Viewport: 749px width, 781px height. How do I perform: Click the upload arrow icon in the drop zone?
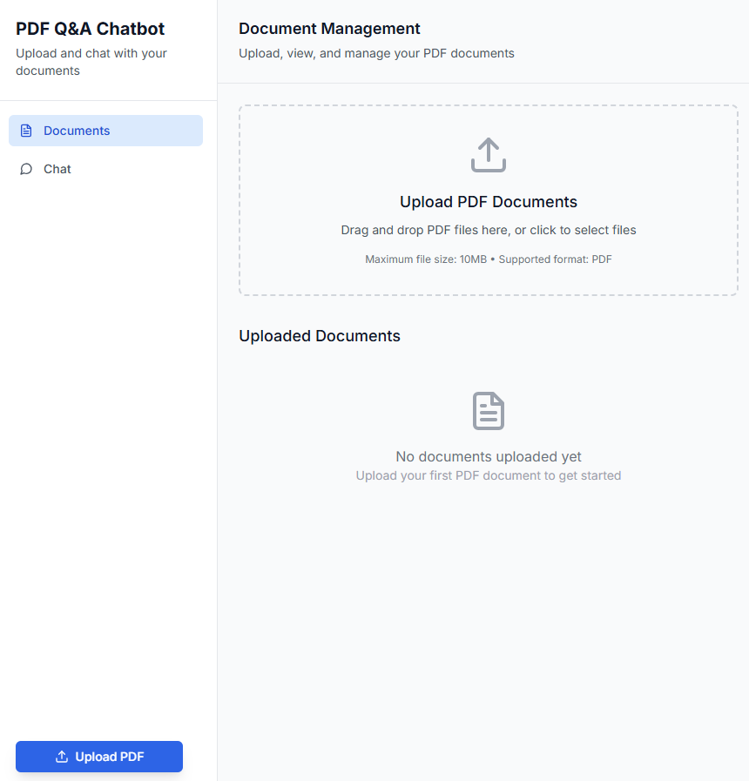(x=489, y=155)
